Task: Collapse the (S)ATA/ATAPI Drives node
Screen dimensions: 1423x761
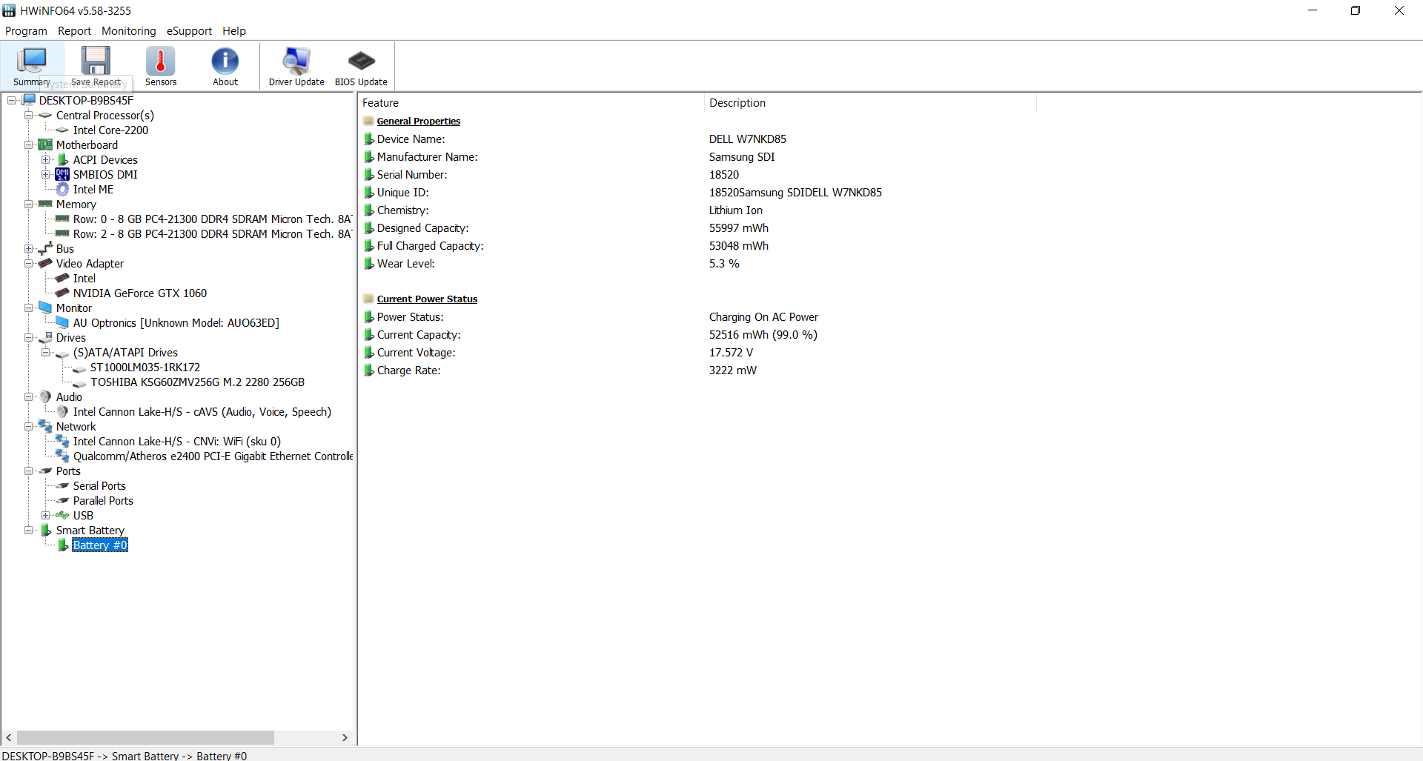Action: [x=45, y=352]
